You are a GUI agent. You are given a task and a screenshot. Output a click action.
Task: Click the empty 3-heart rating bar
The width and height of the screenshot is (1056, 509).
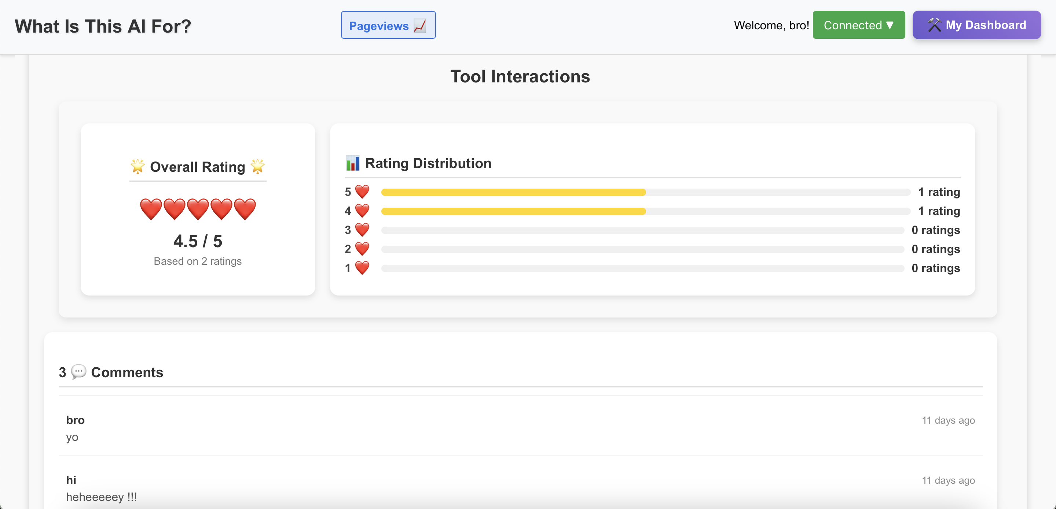pyautogui.click(x=642, y=230)
